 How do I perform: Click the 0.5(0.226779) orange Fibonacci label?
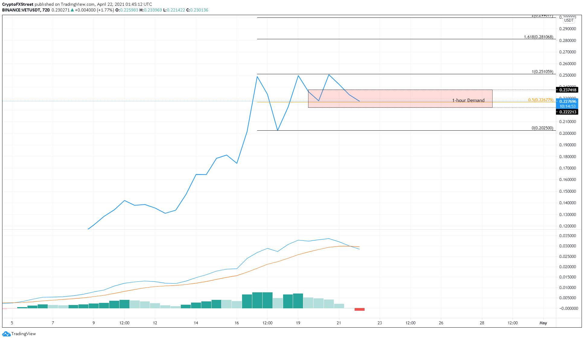541,100
